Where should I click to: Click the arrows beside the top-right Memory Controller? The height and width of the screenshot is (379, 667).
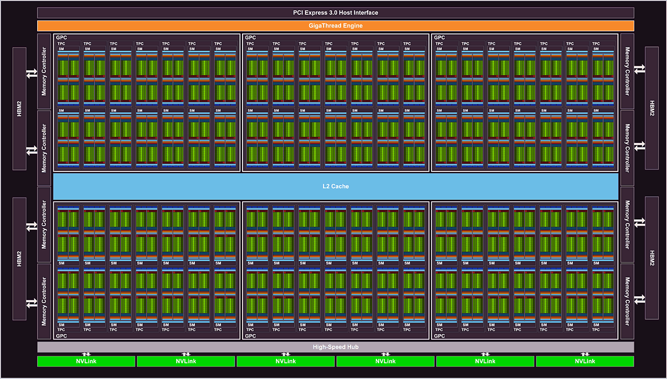(x=639, y=69)
